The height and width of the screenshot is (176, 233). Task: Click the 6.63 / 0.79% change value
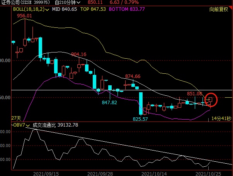[x=124, y=2]
